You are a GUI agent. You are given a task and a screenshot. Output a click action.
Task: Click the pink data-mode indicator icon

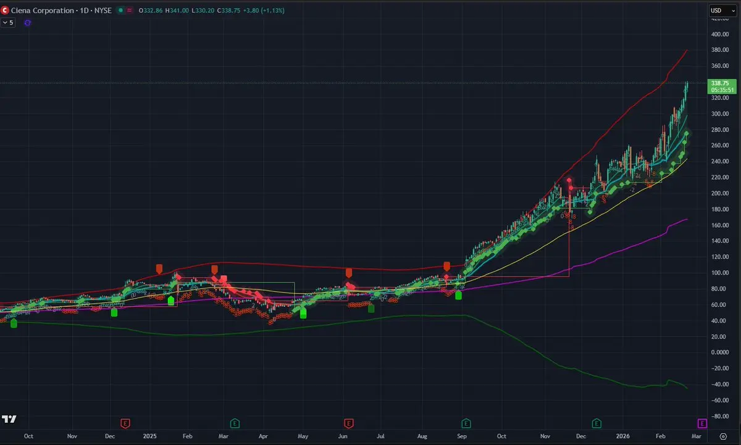130,10
